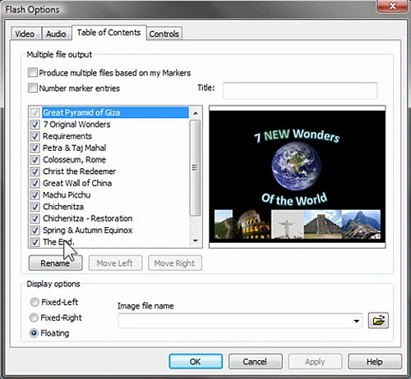Switch to the Audio tab
The image size is (411, 379).
point(56,34)
